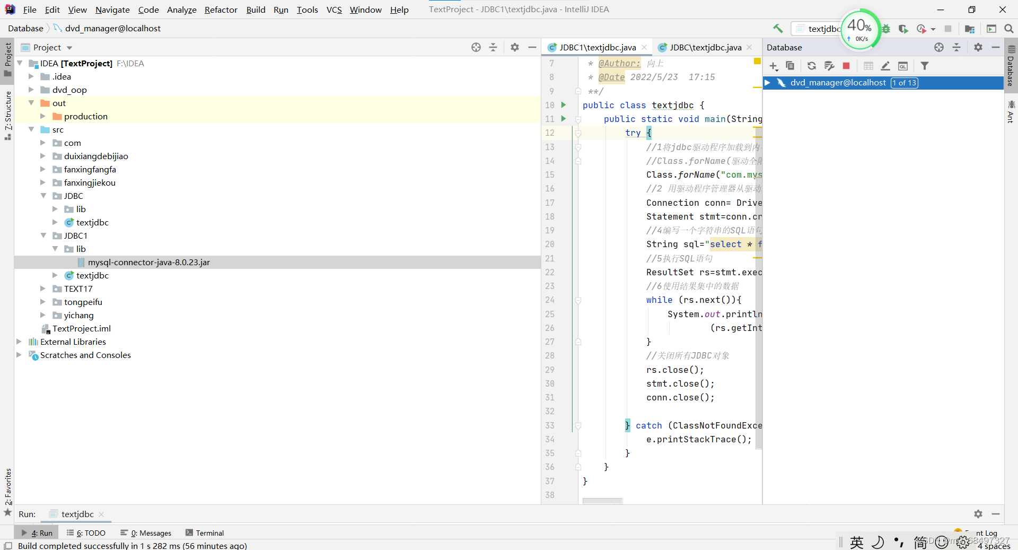
Task: Open Data Source Properties wrench icon
Action: [x=829, y=66]
